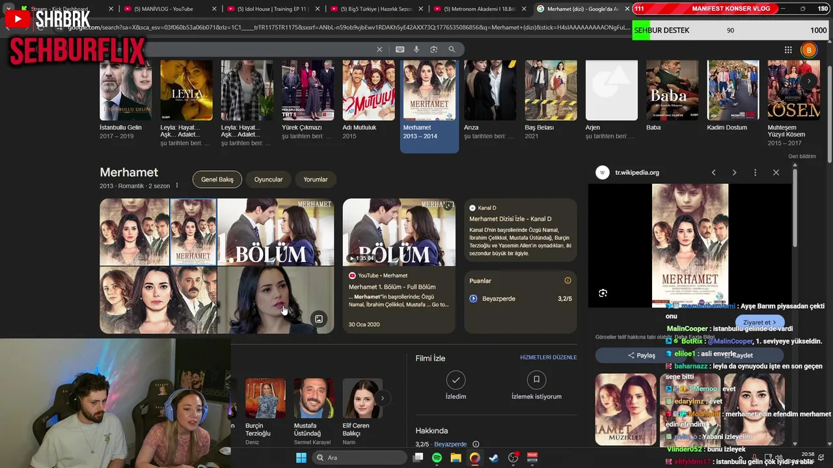Show more cast with the arrow after Elif Ceren Balıkçı
Image resolution: width=833 pixels, height=468 pixels.
382,398
